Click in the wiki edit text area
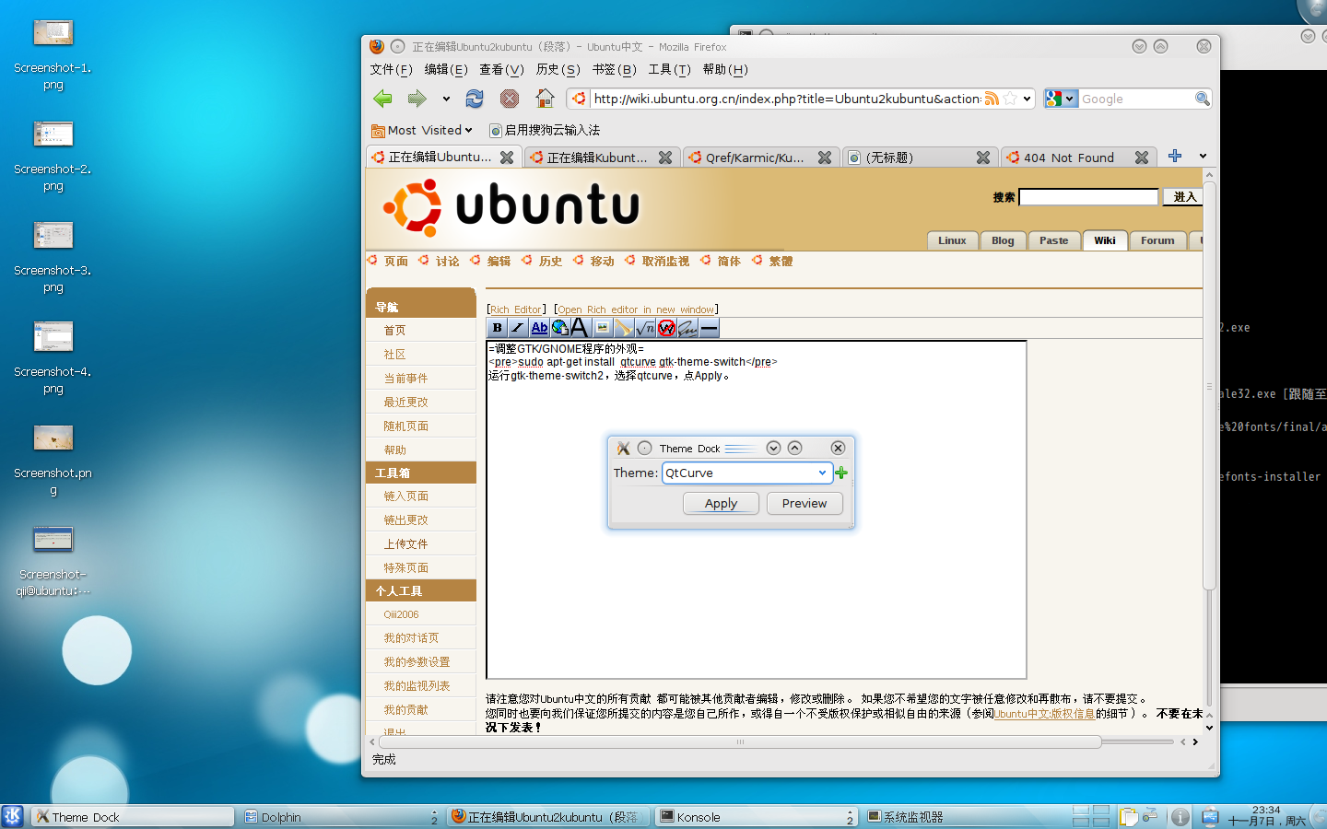The image size is (1327, 829). coord(757,509)
